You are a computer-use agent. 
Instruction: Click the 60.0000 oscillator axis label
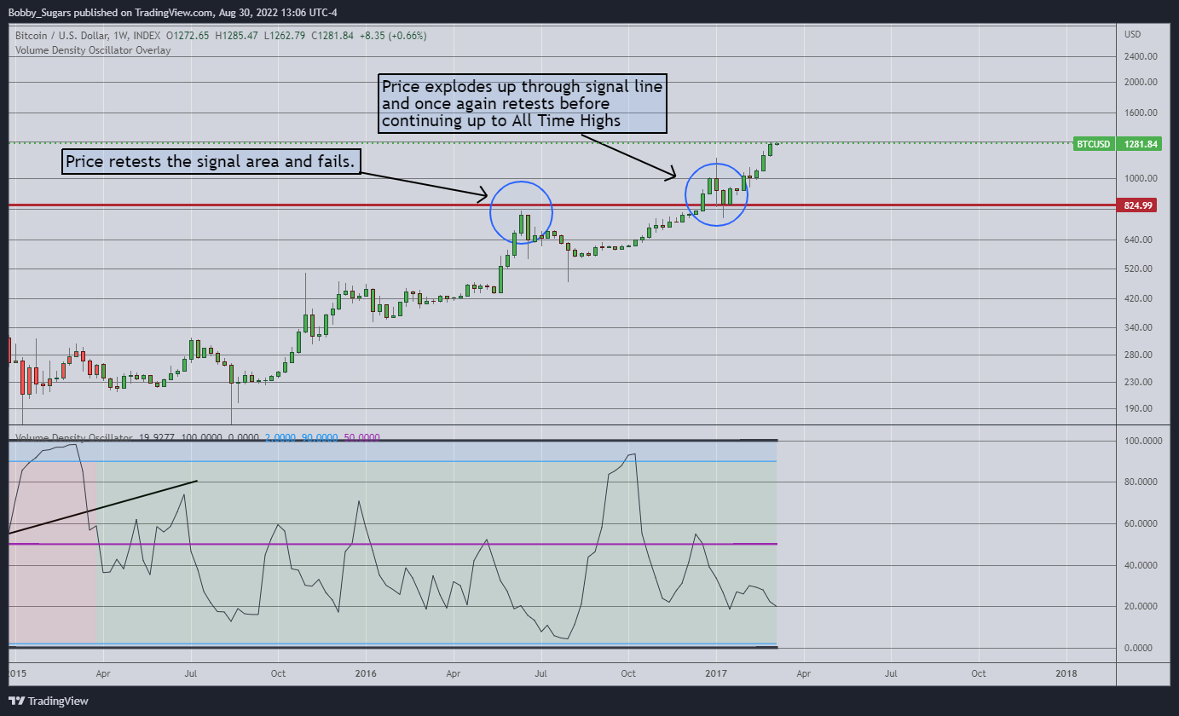tap(1141, 524)
